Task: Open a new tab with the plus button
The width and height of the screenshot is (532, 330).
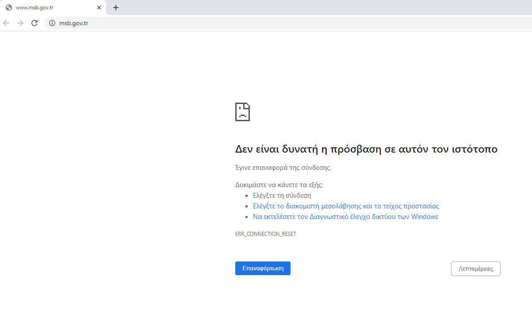Action: pos(116,8)
